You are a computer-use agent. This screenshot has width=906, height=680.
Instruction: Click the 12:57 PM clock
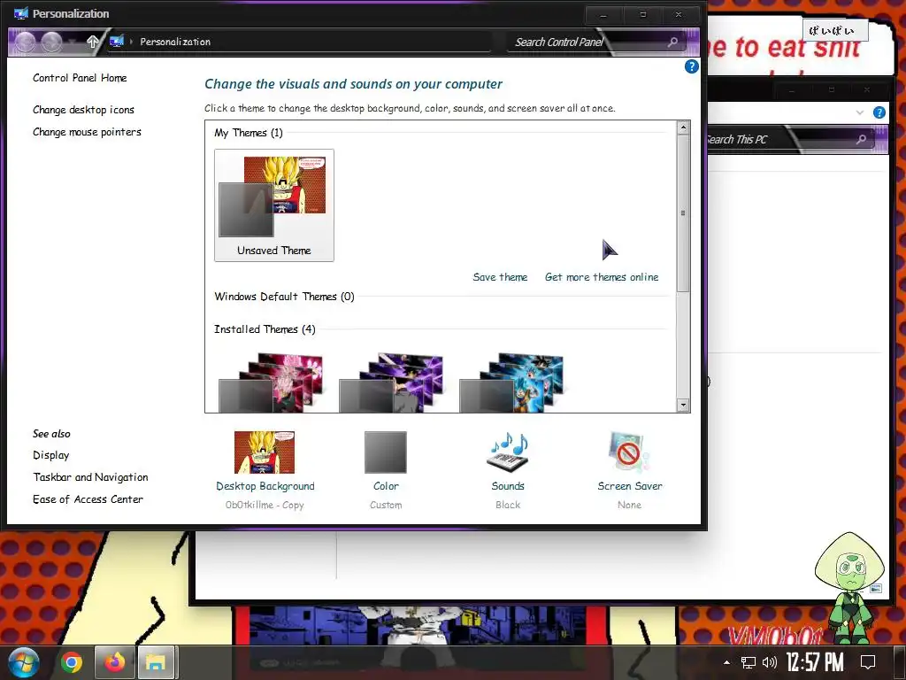click(x=815, y=662)
